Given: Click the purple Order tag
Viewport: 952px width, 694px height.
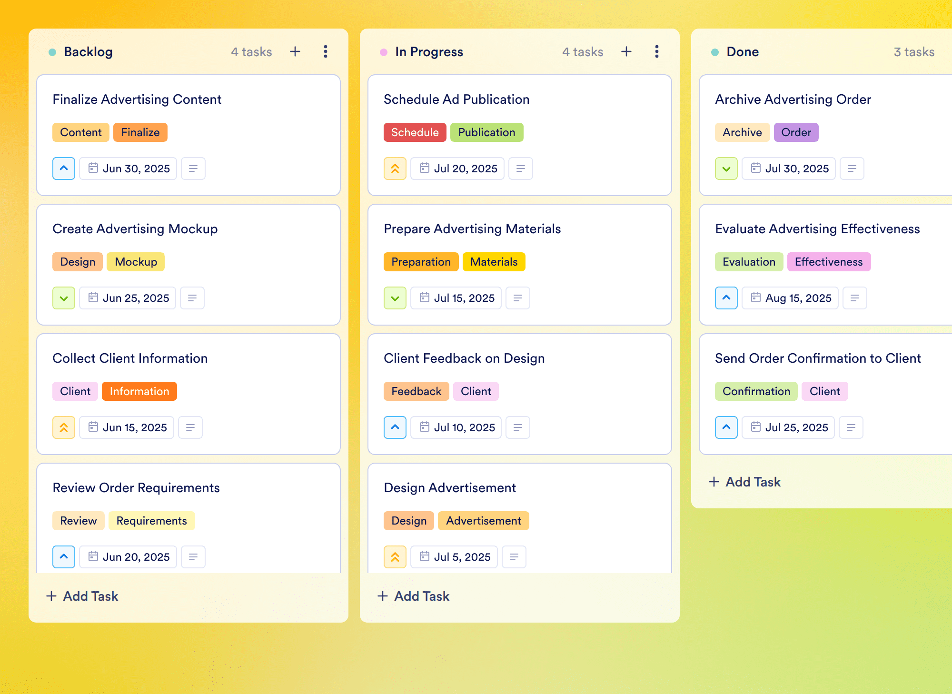Looking at the screenshot, I should (x=796, y=132).
